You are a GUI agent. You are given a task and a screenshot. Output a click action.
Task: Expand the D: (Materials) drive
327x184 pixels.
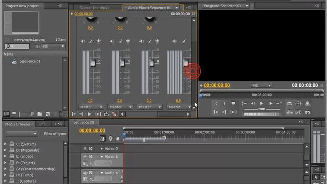pos(5,150)
